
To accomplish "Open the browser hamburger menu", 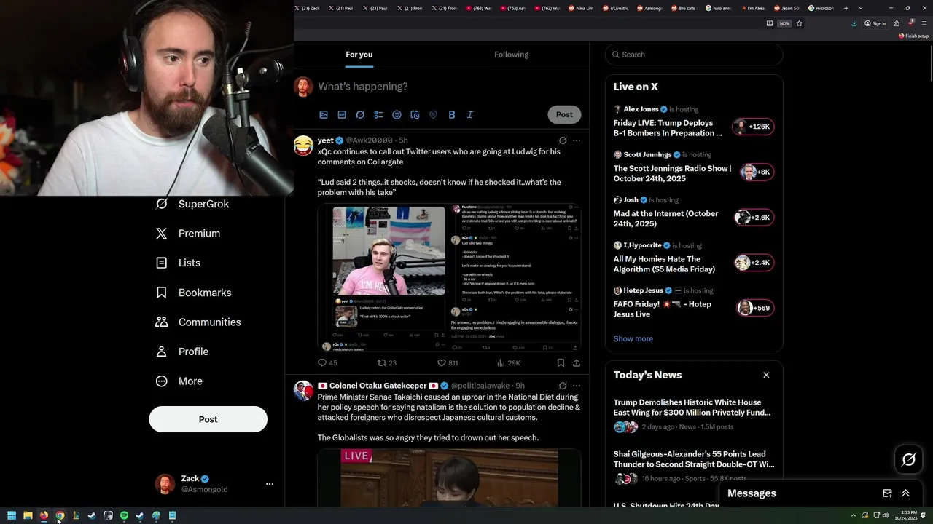I will click(x=924, y=23).
